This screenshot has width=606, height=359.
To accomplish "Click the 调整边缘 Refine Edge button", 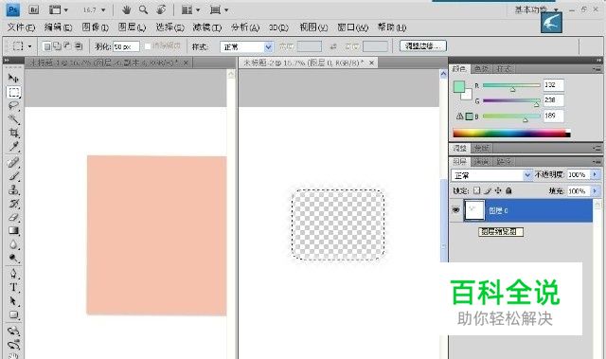I will click(423, 46).
